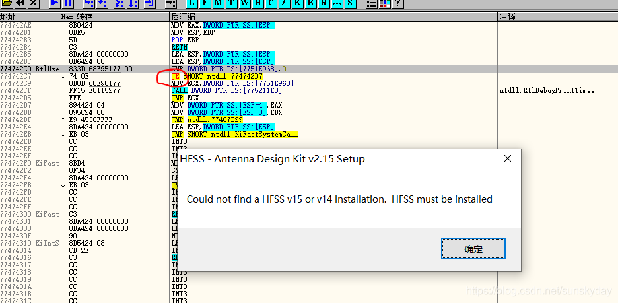This screenshot has height=303, width=618.
Task: Open debugging options list icon
Action: click(x=371, y=3)
